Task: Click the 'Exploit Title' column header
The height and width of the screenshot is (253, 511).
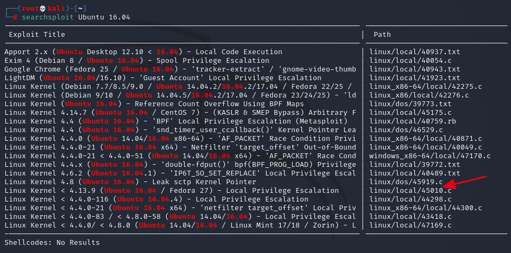Action: [37, 35]
